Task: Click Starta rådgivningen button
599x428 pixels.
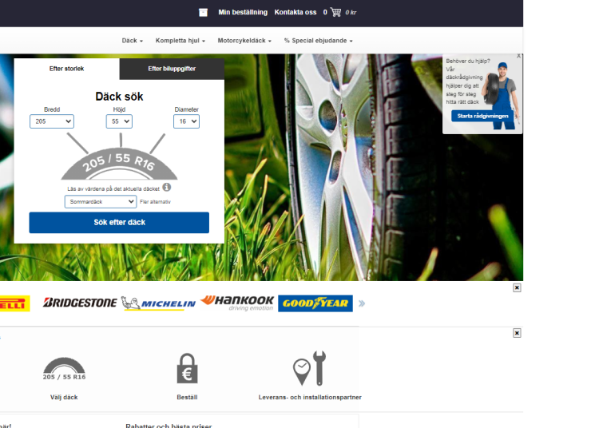Action: coord(483,116)
